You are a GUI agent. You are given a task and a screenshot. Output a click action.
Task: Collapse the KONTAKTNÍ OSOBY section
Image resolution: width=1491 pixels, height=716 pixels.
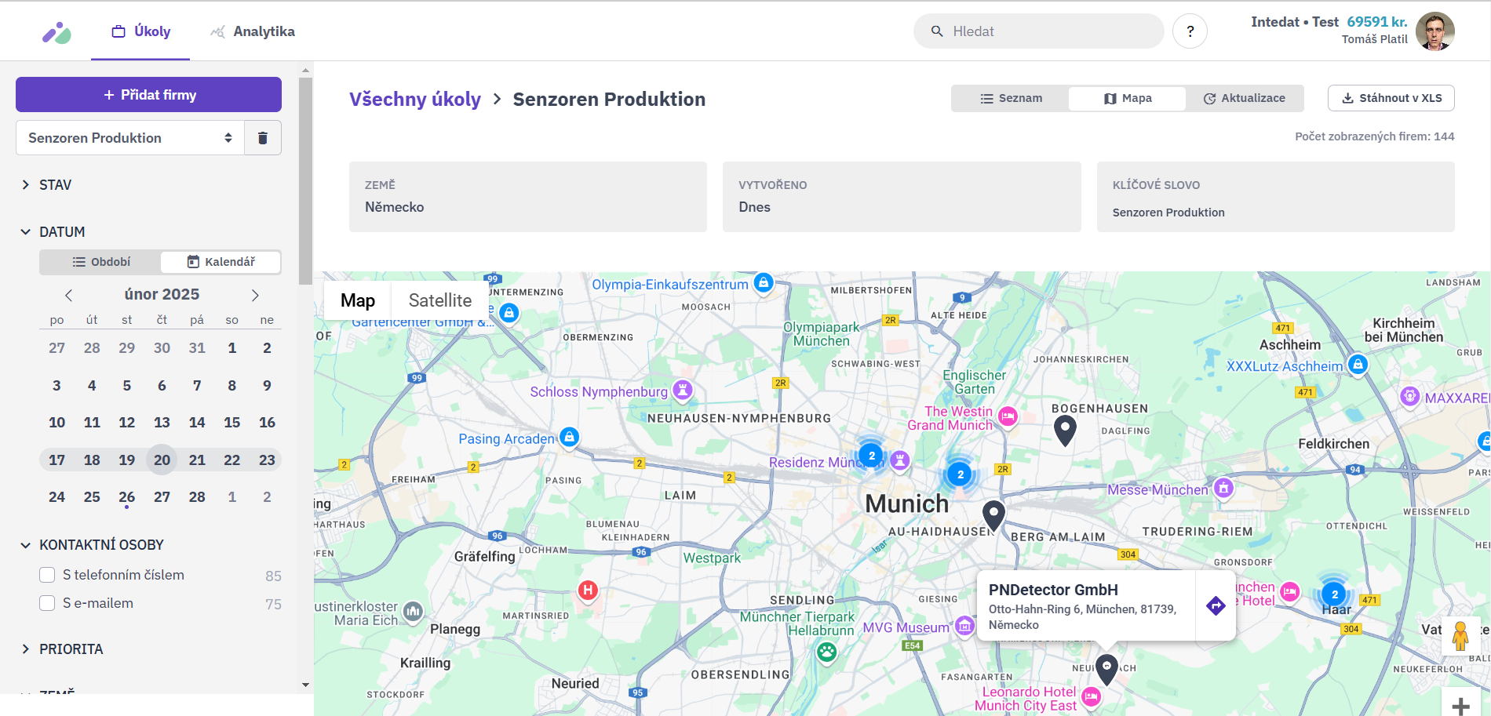pos(92,545)
